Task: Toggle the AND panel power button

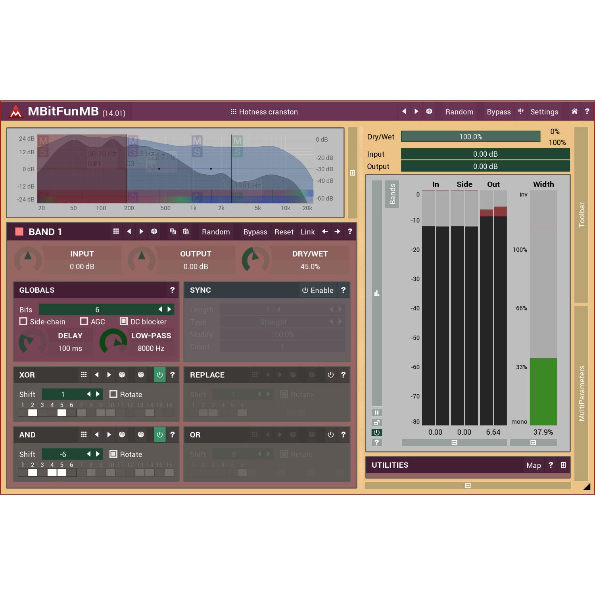Action: click(159, 434)
